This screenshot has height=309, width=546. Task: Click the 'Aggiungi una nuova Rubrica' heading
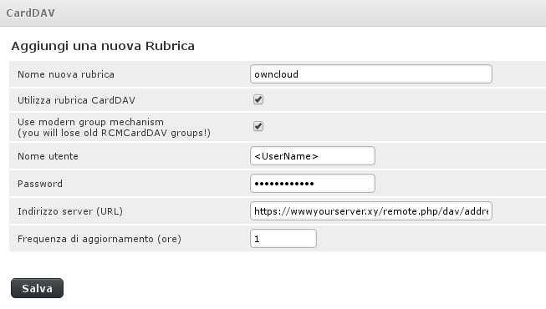[x=103, y=46]
